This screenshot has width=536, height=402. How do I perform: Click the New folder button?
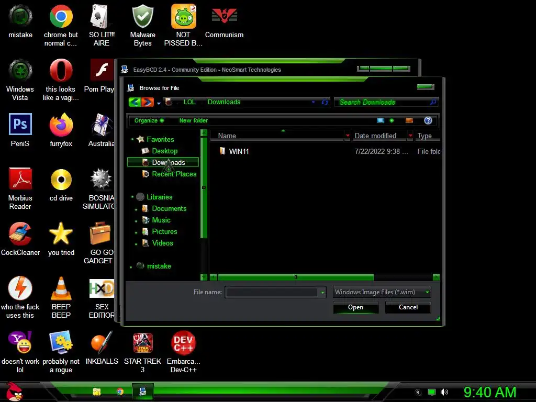click(194, 120)
